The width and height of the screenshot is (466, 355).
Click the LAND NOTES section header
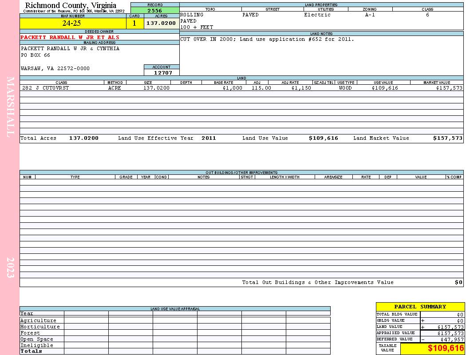coord(321,34)
